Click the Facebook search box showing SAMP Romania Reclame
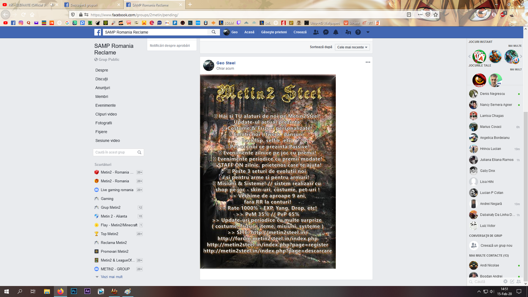This screenshot has height=297, width=528. pos(156,32)
